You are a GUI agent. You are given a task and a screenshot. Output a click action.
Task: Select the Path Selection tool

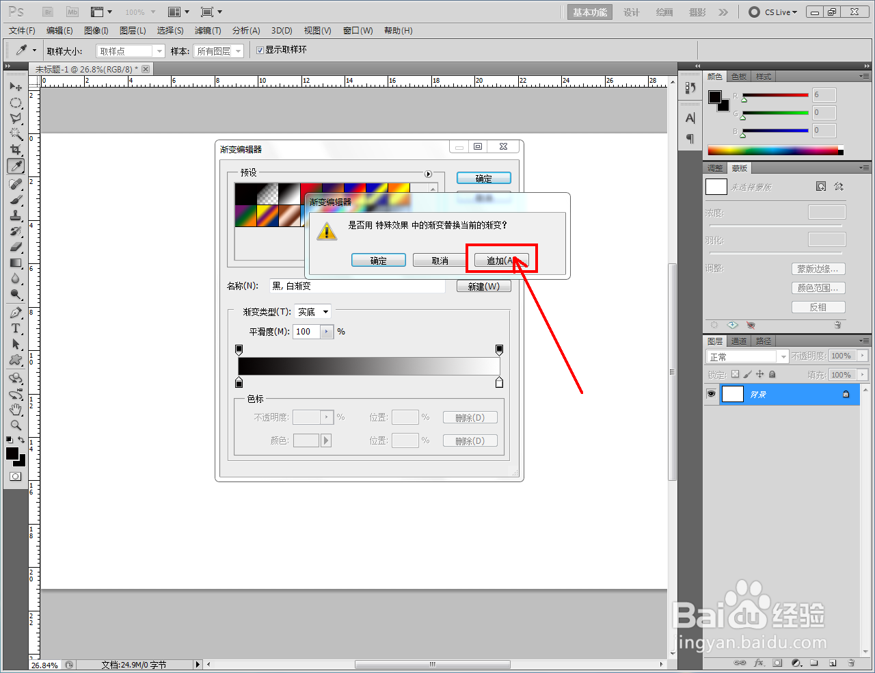point(16,344)
